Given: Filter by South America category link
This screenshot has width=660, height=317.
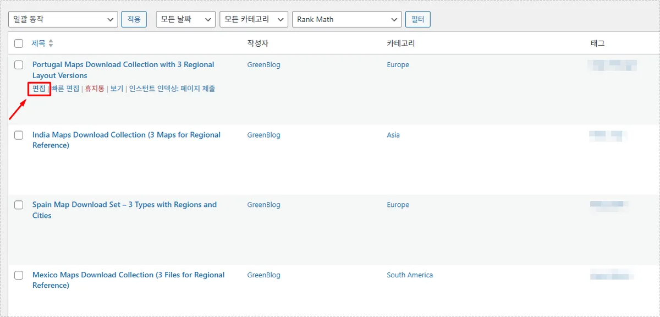Looking at the screenshot, I should (x=409, y=275).
